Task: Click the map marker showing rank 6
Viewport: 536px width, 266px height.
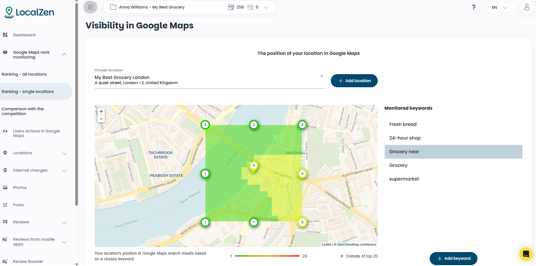Action: tap(302, 222)
